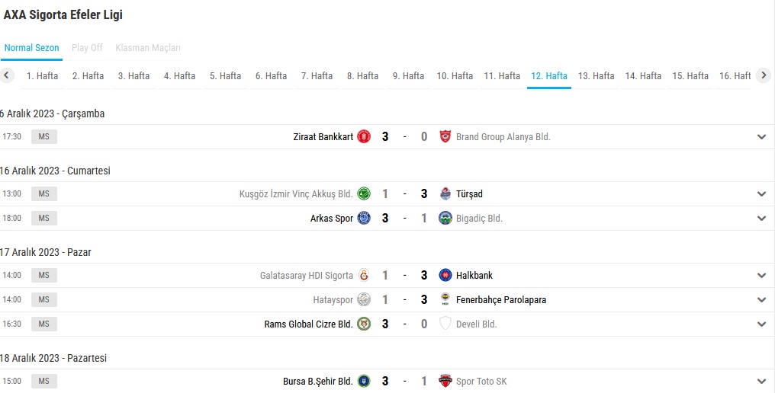Expand the Hatayspor vs Fenerbahçe match row
Viewport: 775px width, 393px height.
(761, 300)
